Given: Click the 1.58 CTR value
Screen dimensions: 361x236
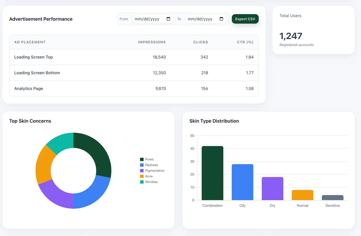Looking at the screenshot, I should pos(250,89).
